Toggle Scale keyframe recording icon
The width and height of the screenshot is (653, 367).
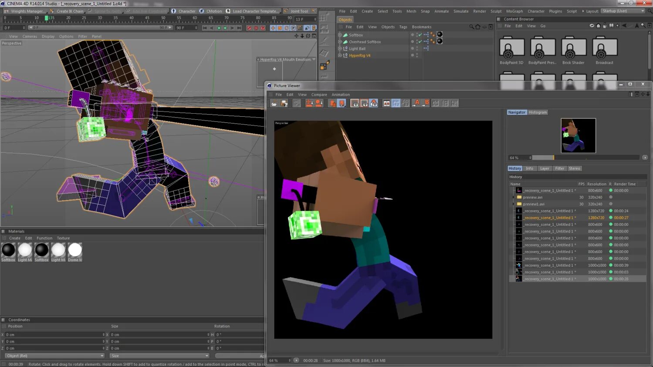click(x=280, y=28)
